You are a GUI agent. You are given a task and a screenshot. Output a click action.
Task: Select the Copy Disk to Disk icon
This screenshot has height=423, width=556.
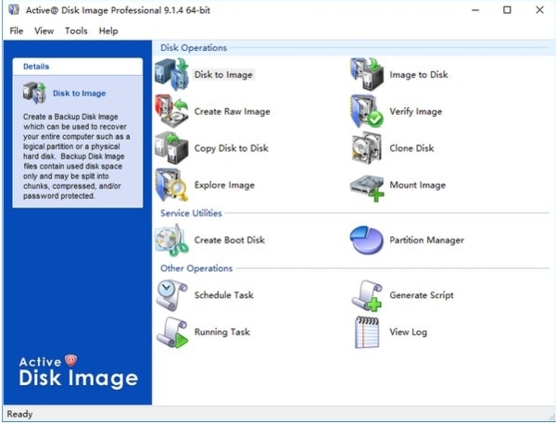[x=172, y=148]
